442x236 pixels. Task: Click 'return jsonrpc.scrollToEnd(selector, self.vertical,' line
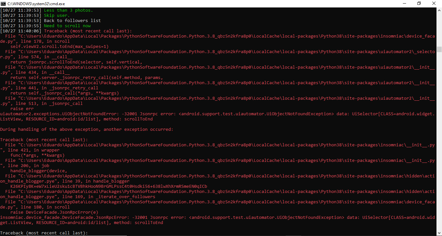coord(76,62)
